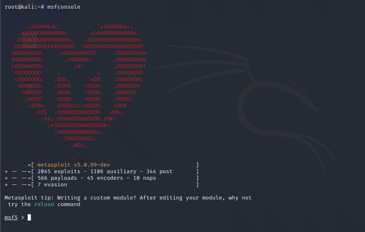
Task: Click the 'Metasploit tip:' line start
Action: click(29, 198)
